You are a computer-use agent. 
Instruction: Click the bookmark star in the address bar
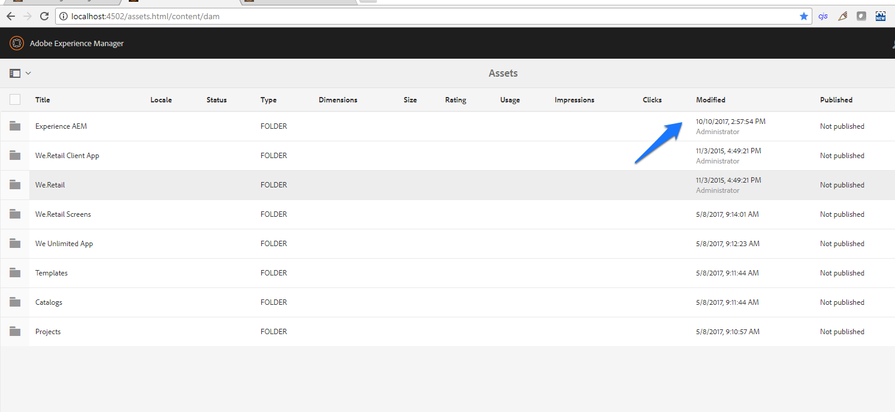pyautogui.click(x=803, y=16)
